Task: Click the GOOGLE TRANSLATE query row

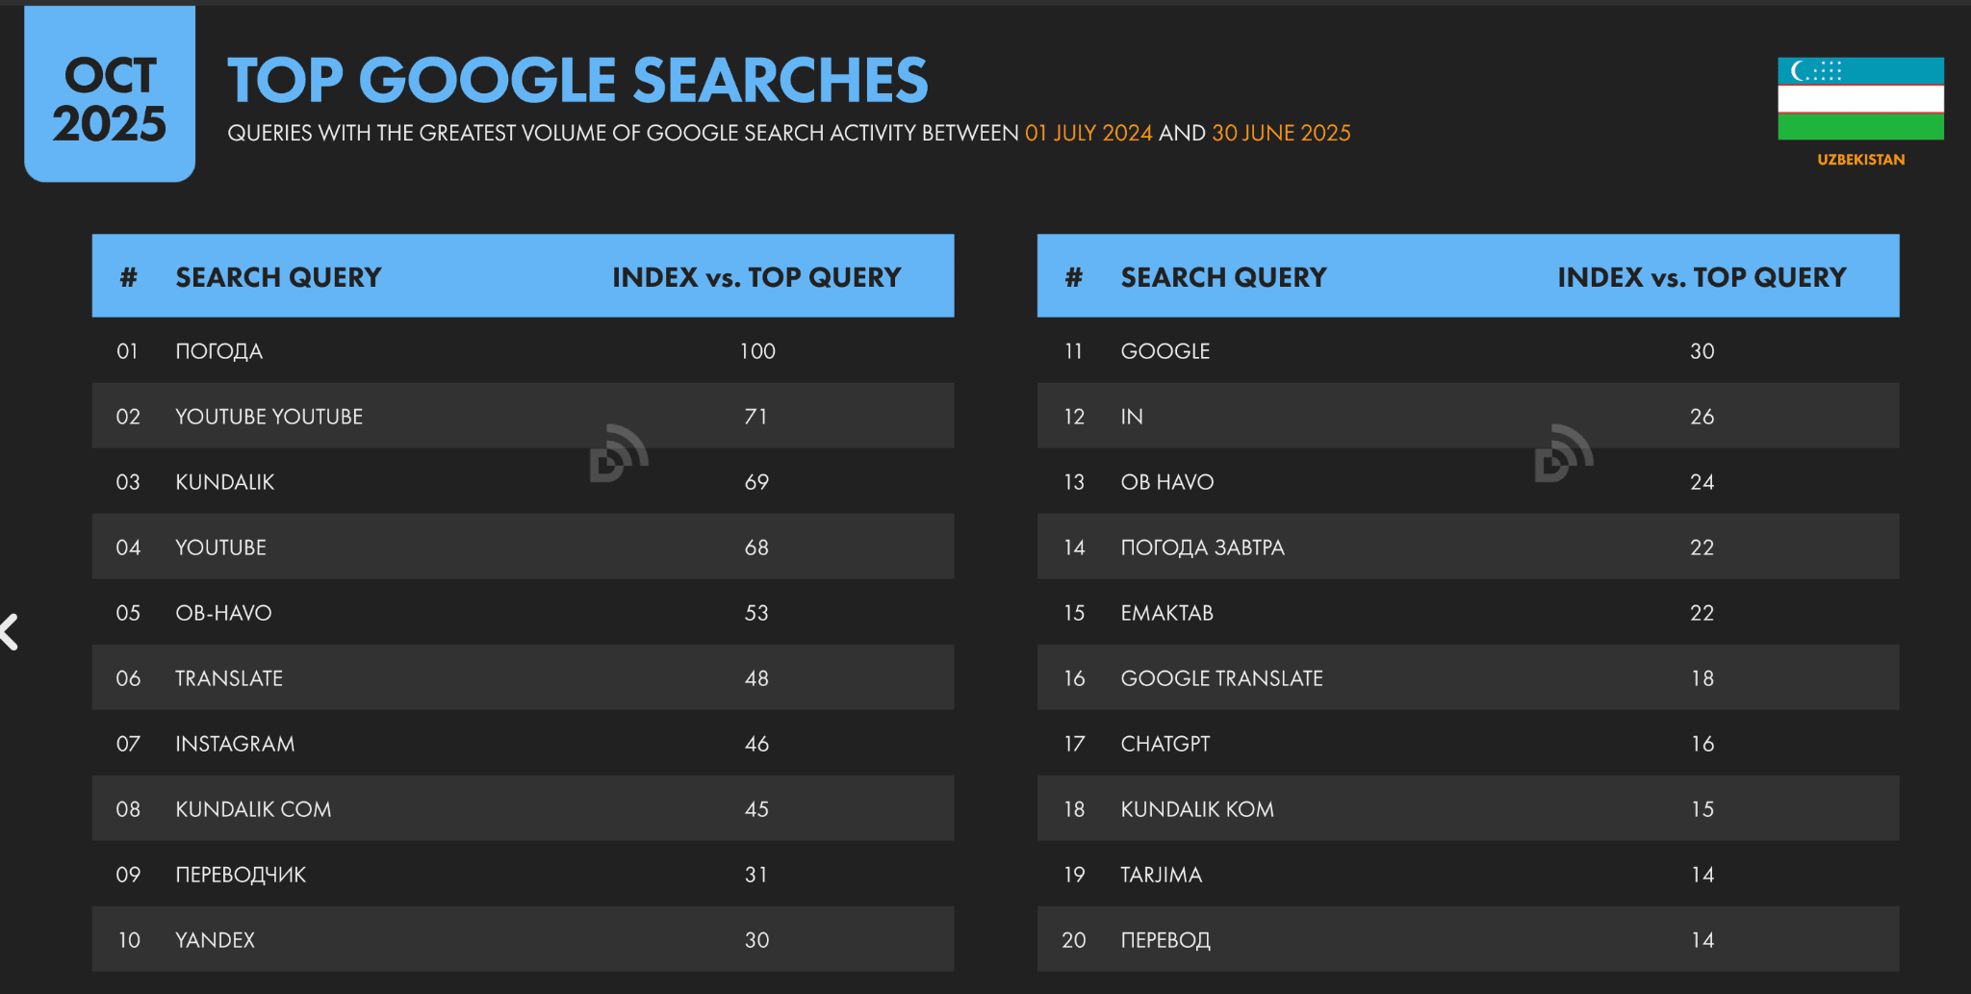Action: tap(1468, 677)
